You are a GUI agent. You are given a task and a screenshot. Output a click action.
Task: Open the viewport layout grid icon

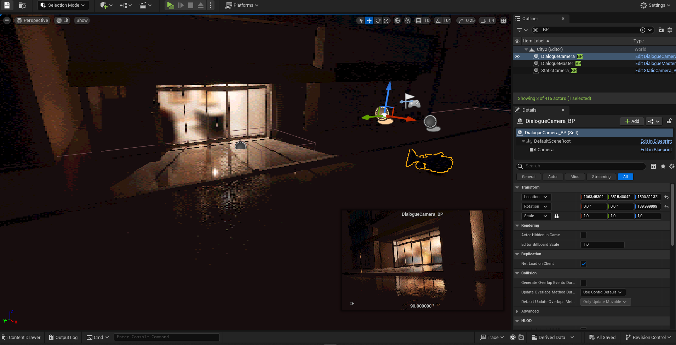tap(503, 20)
